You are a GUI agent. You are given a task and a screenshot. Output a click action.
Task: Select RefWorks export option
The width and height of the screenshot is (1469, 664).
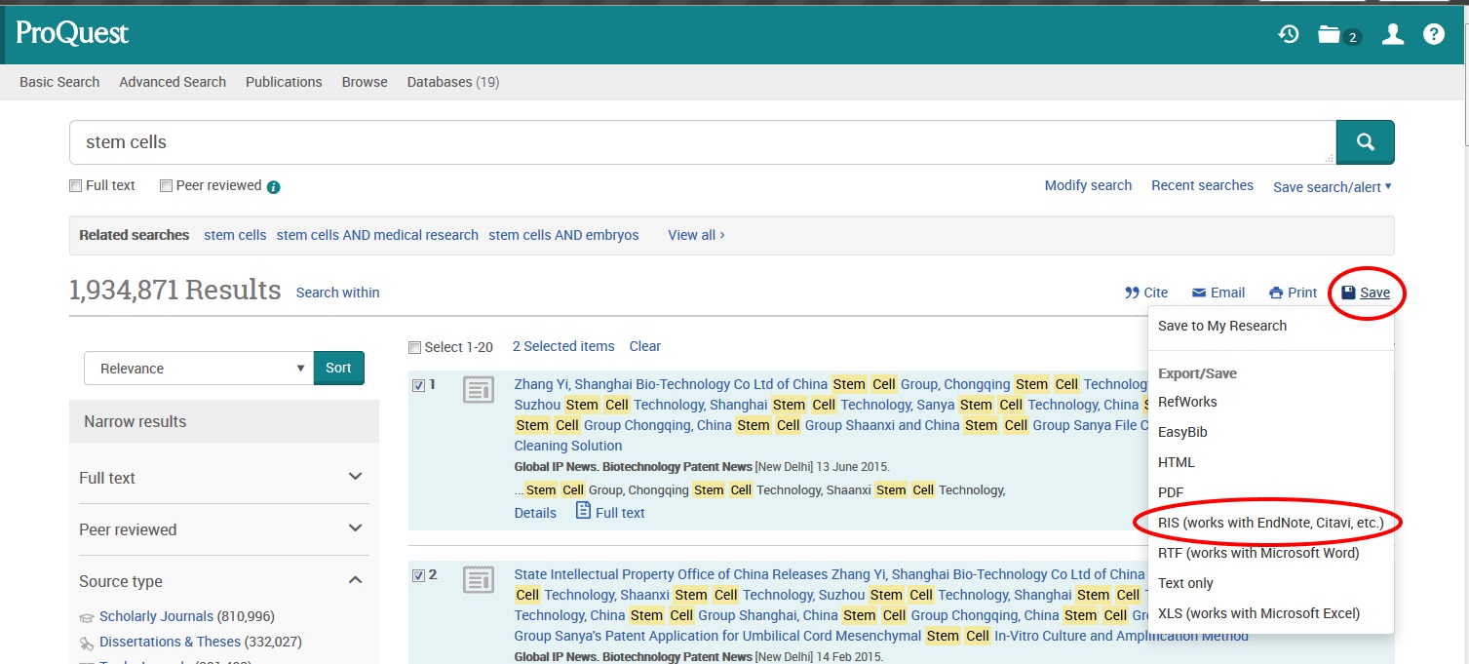(x=1187, y=402)
